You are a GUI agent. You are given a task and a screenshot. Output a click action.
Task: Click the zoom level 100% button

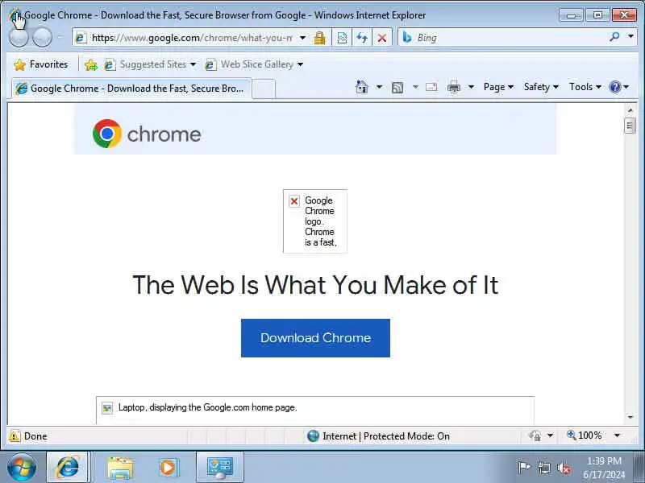(x=585, y=436)
